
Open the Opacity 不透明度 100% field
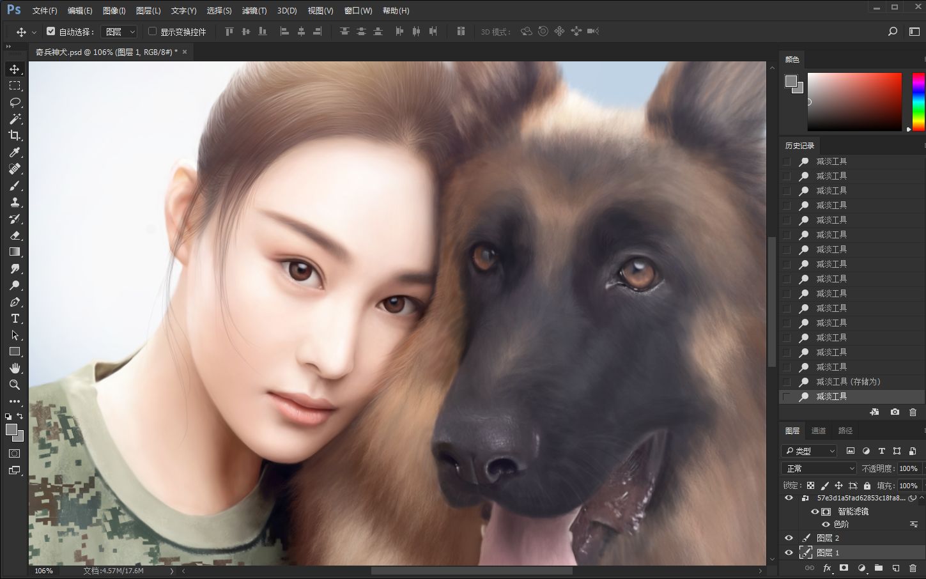tap(908, 468)
